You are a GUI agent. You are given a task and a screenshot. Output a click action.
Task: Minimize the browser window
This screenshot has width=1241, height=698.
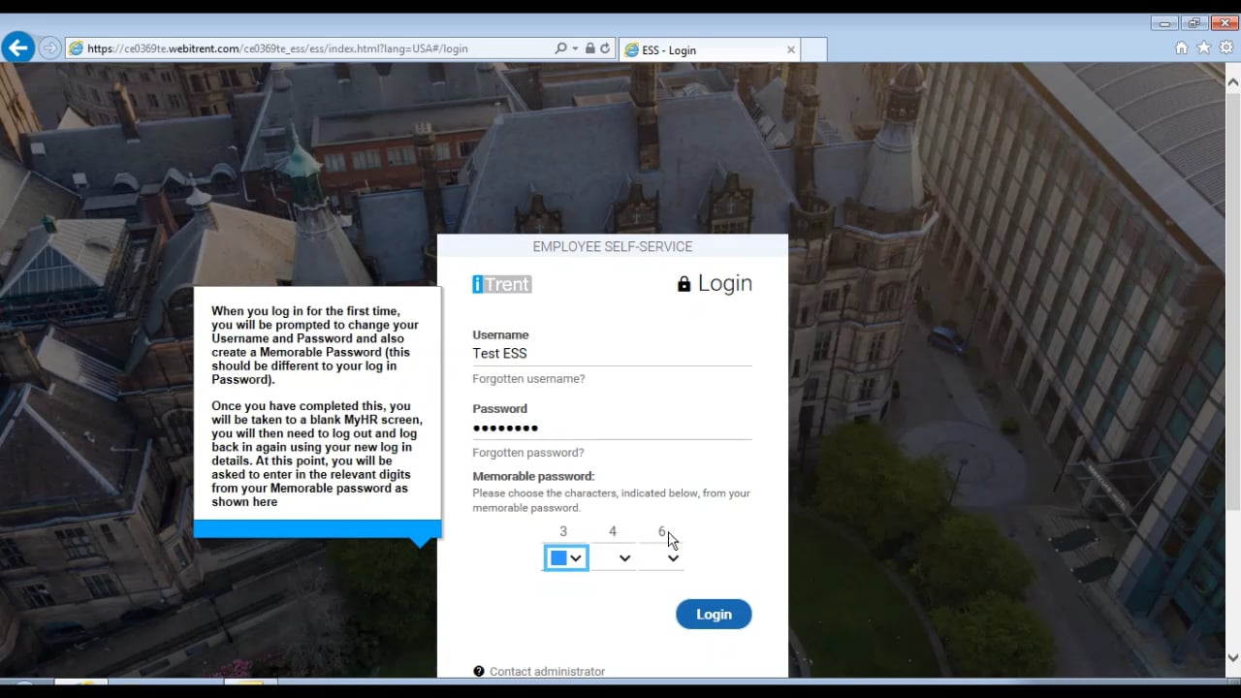(1164, 23)
